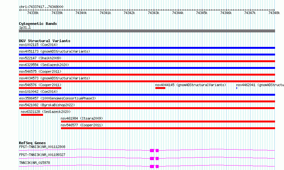The image size is (284, 170).
Task: Click the small nsv4044145 red variant bar
Action: (x=160, y=88)
